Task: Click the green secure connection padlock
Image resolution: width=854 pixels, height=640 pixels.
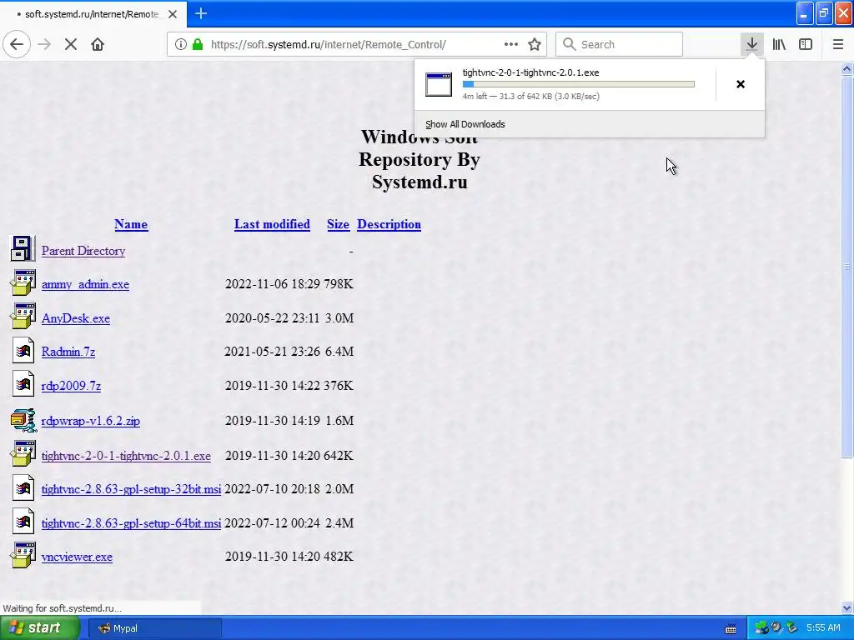Action: [198, 44]
